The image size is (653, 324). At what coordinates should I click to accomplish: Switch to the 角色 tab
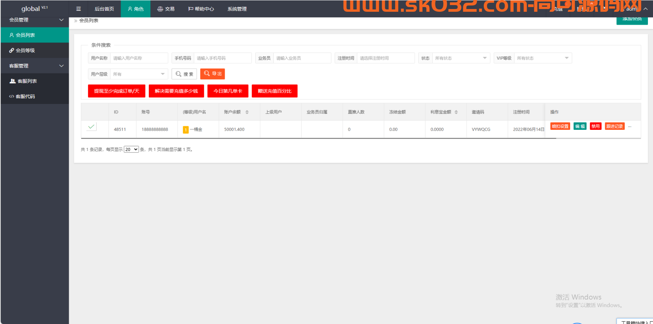(135, 9)
